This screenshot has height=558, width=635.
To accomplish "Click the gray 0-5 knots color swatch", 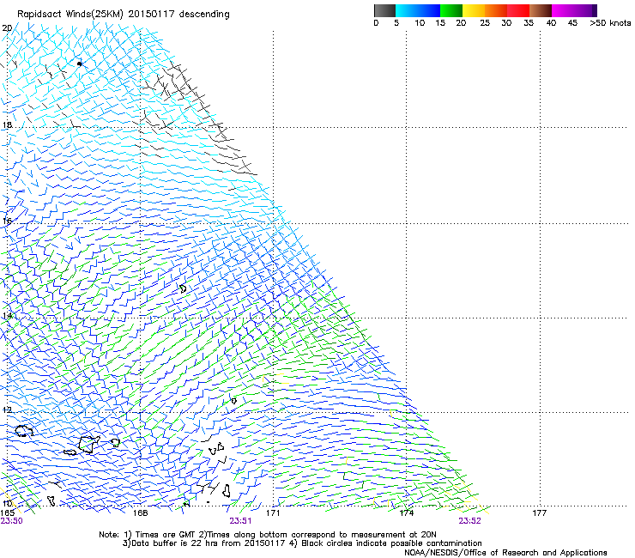I will [384, 10].
